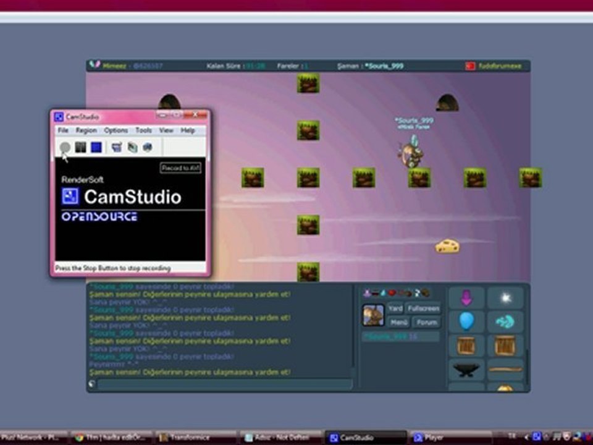Select the large wooden box item
The image size is (593, 445).
(505, 346)
